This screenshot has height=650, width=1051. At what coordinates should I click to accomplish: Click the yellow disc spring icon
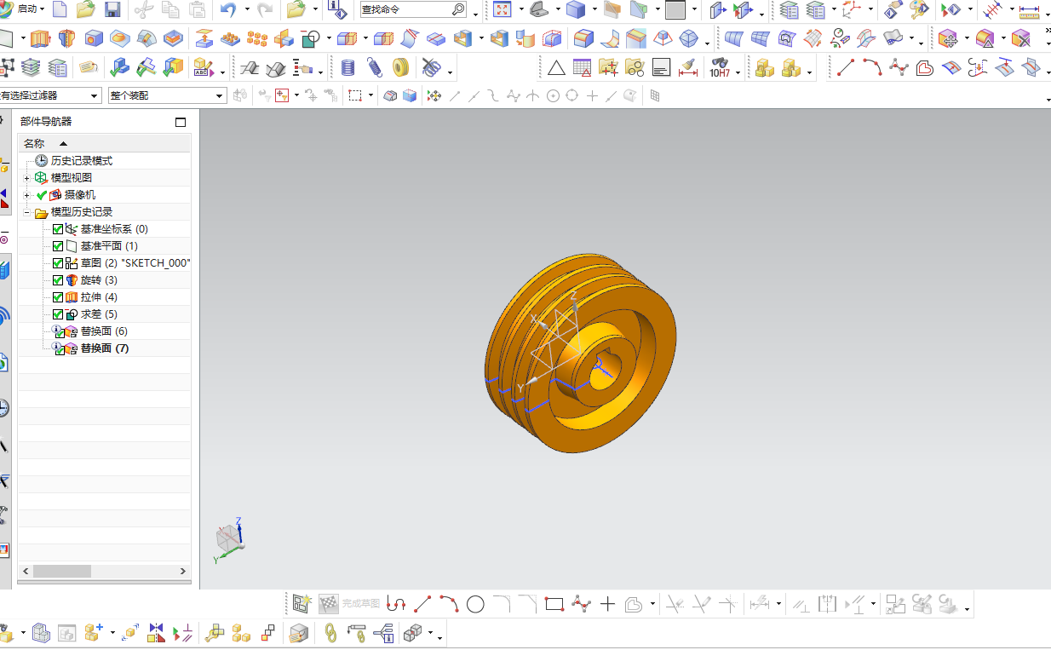point(401,68)
